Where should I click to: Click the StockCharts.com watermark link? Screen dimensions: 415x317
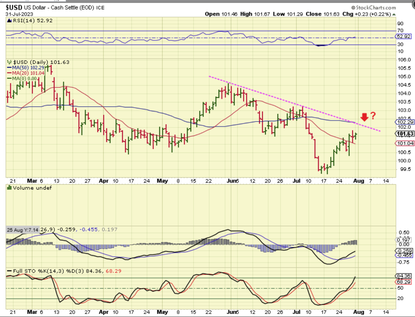[376, 8]
